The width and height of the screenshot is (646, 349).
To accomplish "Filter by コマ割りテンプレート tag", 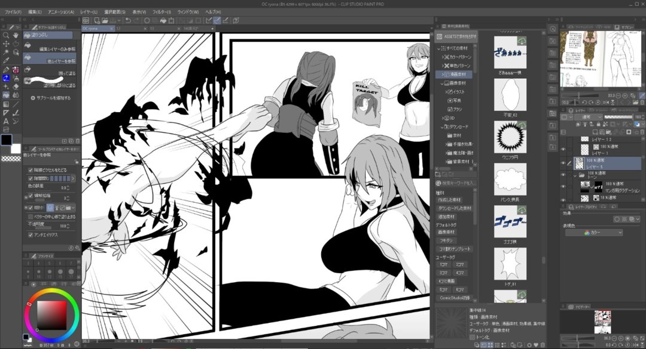I will (x=455, y=249).
